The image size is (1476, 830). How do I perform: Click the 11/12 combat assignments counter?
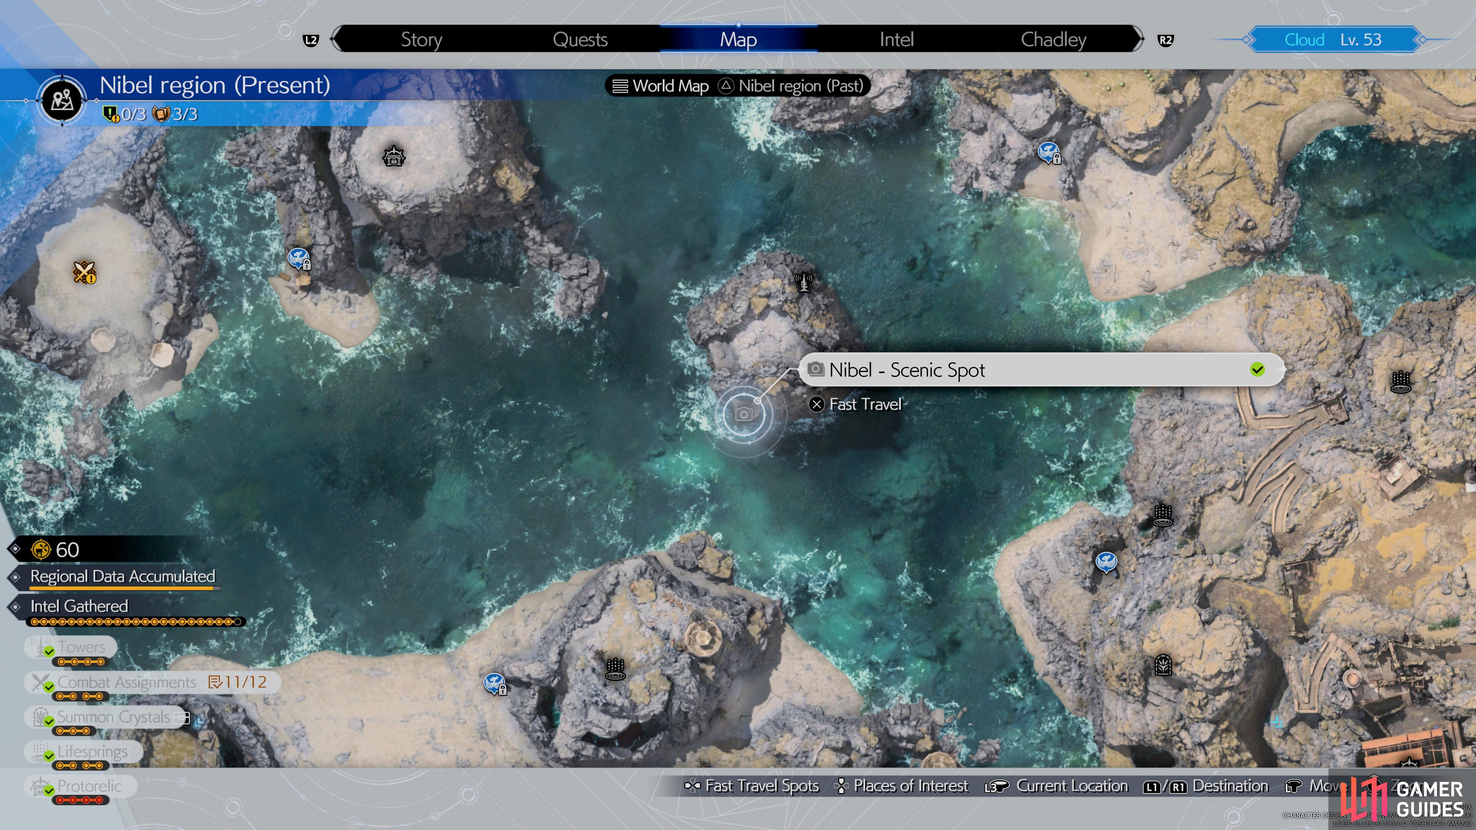point(238,682)
